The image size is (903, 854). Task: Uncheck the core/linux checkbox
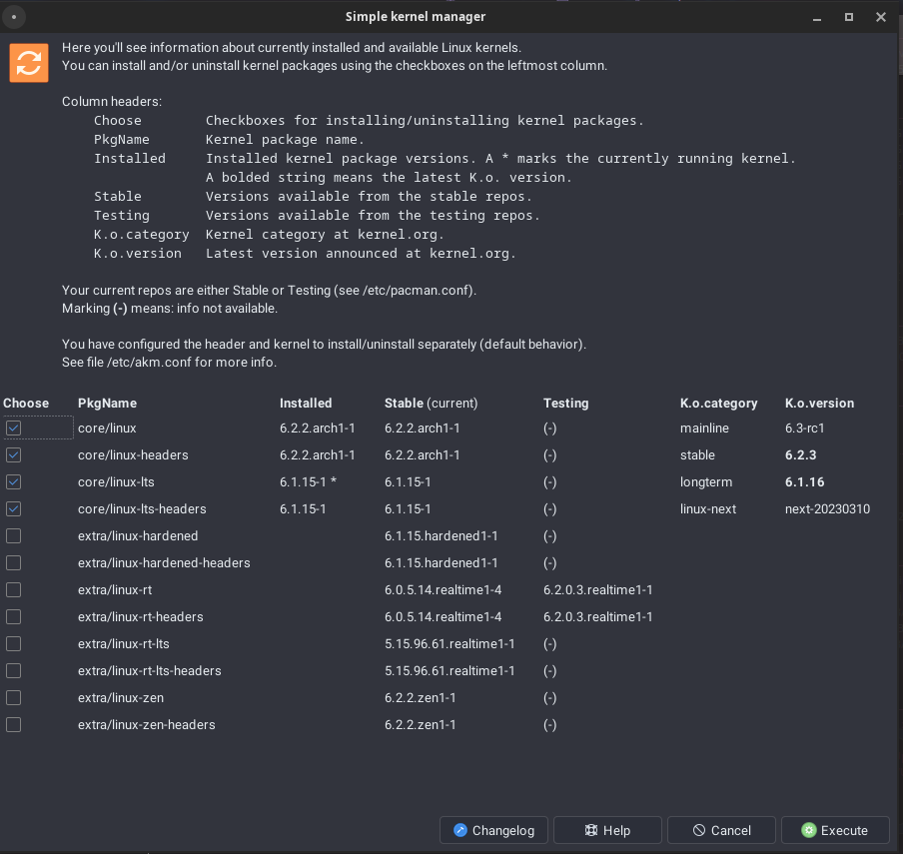pos(13,427)
